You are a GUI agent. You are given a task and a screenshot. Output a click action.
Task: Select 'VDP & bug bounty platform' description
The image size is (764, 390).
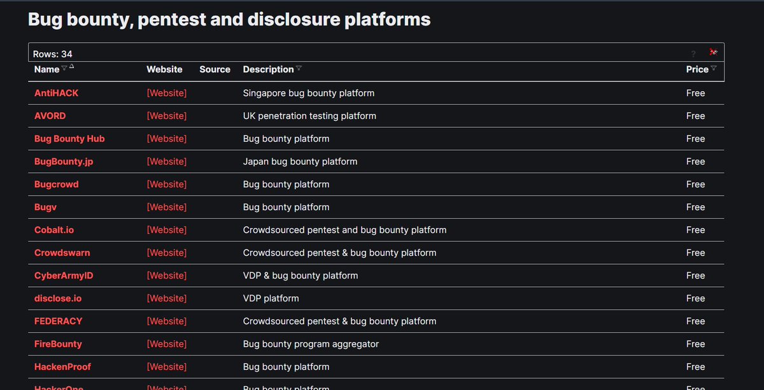301,275
